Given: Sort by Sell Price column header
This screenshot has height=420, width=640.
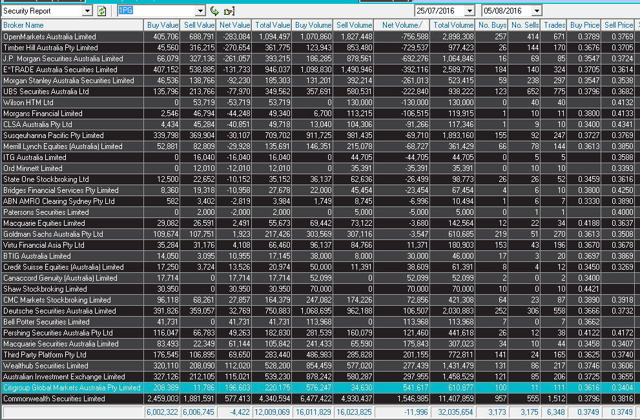Looking at the screenshot, I should click(x=618, y=25).
